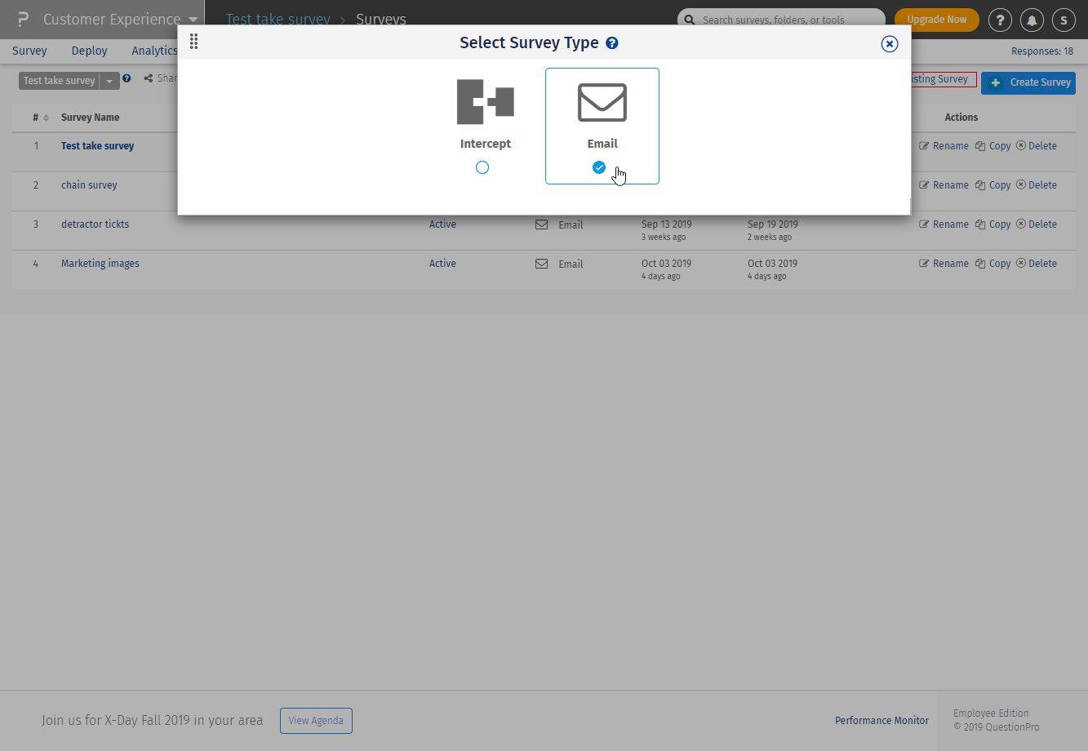This screenshot has width=1088, height=751.
Task: Click the Upgrade Now button
Action: 937,20
